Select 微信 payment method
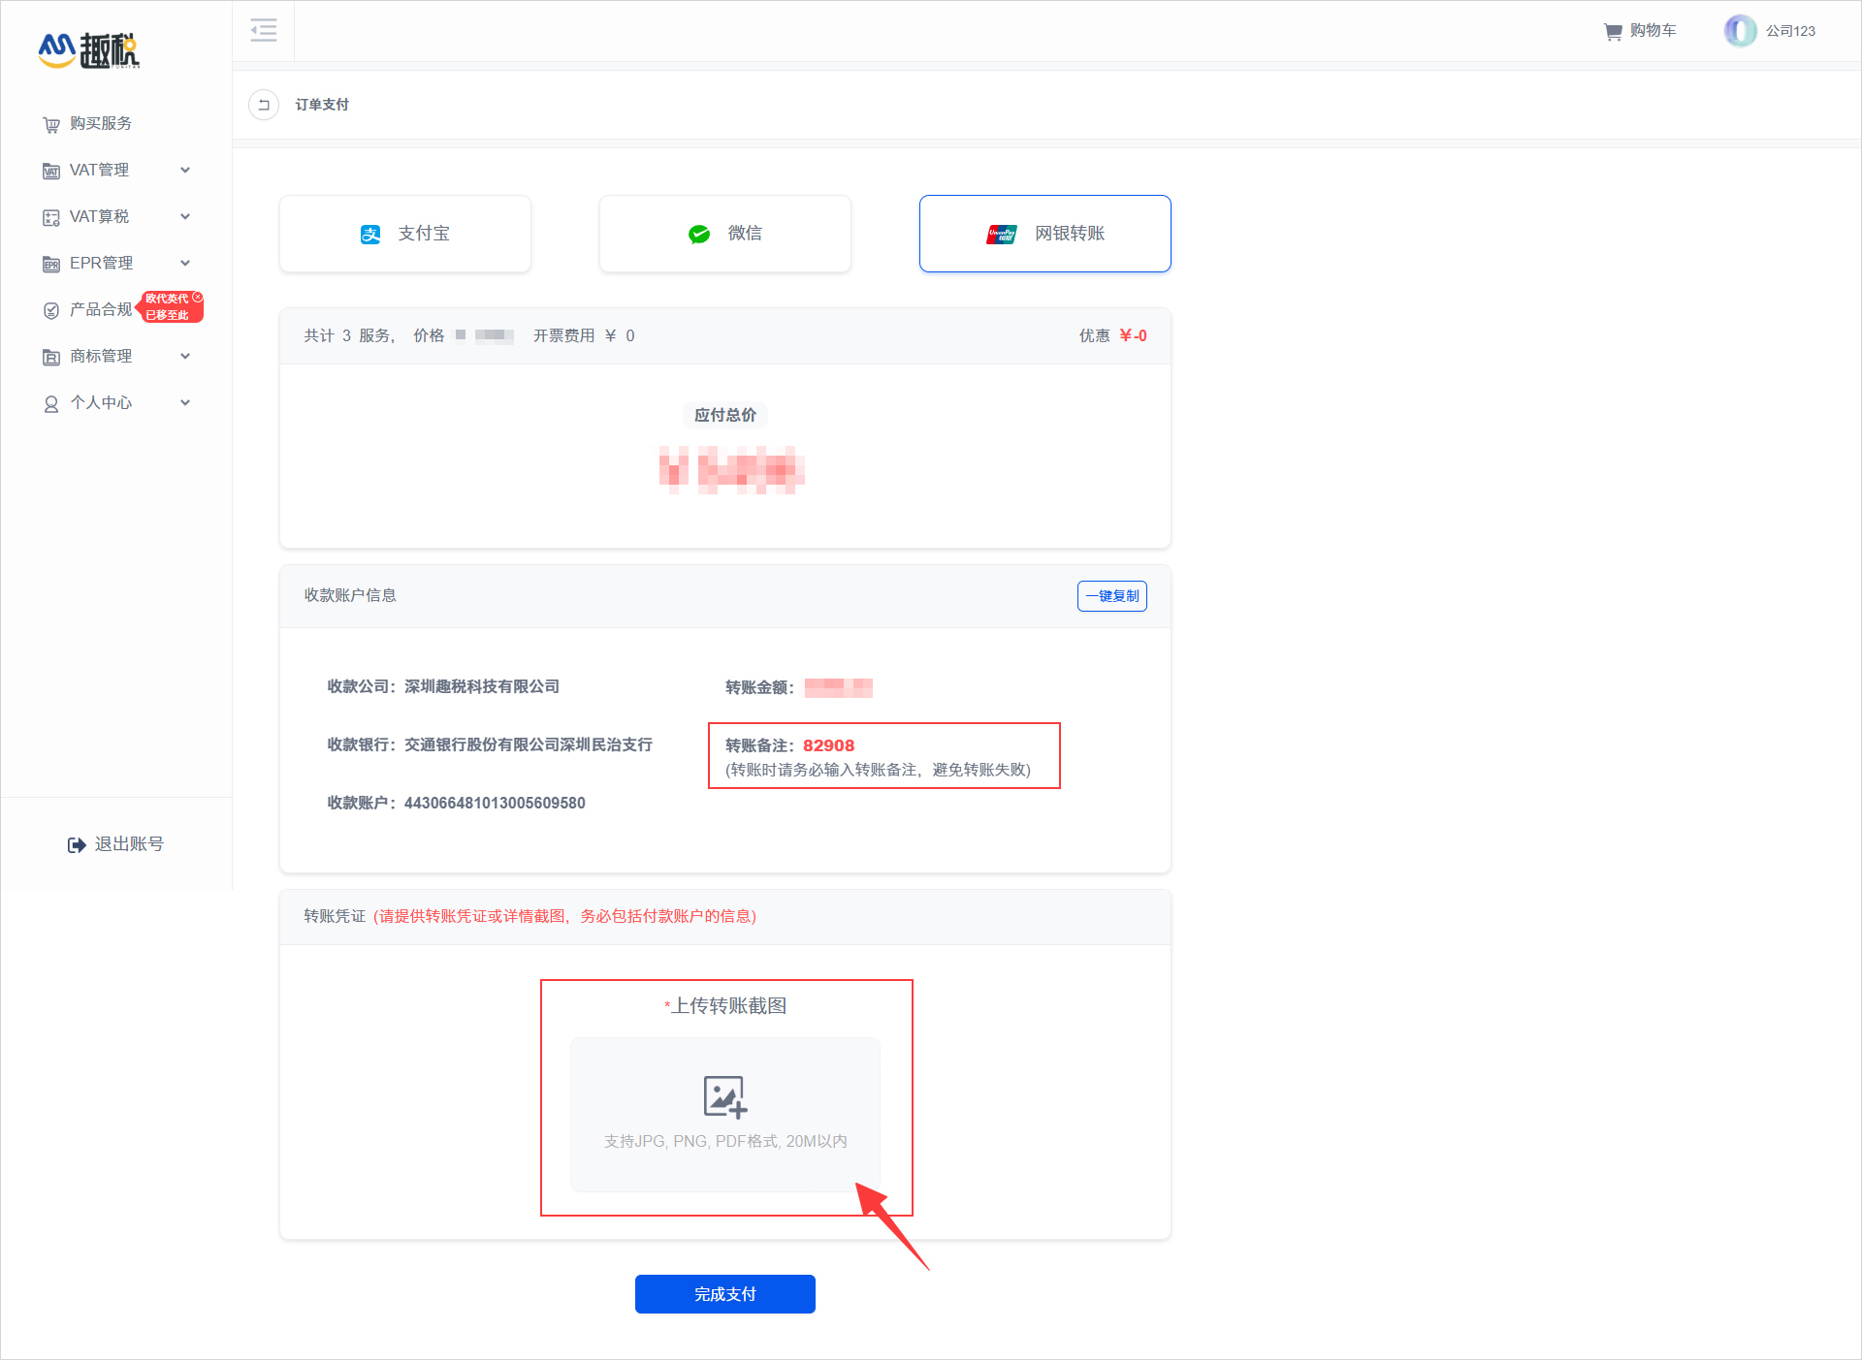 click(724, 234)
